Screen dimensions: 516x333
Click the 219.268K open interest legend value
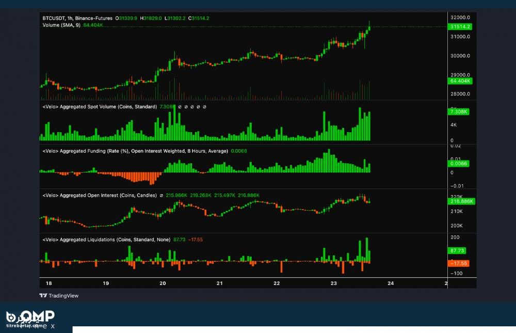pos(200,195)
